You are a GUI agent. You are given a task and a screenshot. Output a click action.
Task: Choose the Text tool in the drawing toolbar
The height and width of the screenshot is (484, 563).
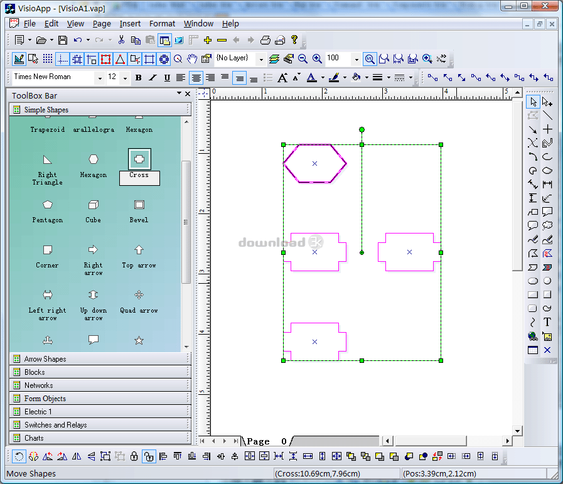click(x=547, y=322)
